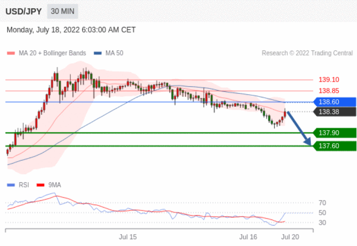Screen dimensions: 357x246
Task: Click the 'MA 20 + Bollinger Bands' legend label
Action: pyautogui.click(x=52, y=53)
